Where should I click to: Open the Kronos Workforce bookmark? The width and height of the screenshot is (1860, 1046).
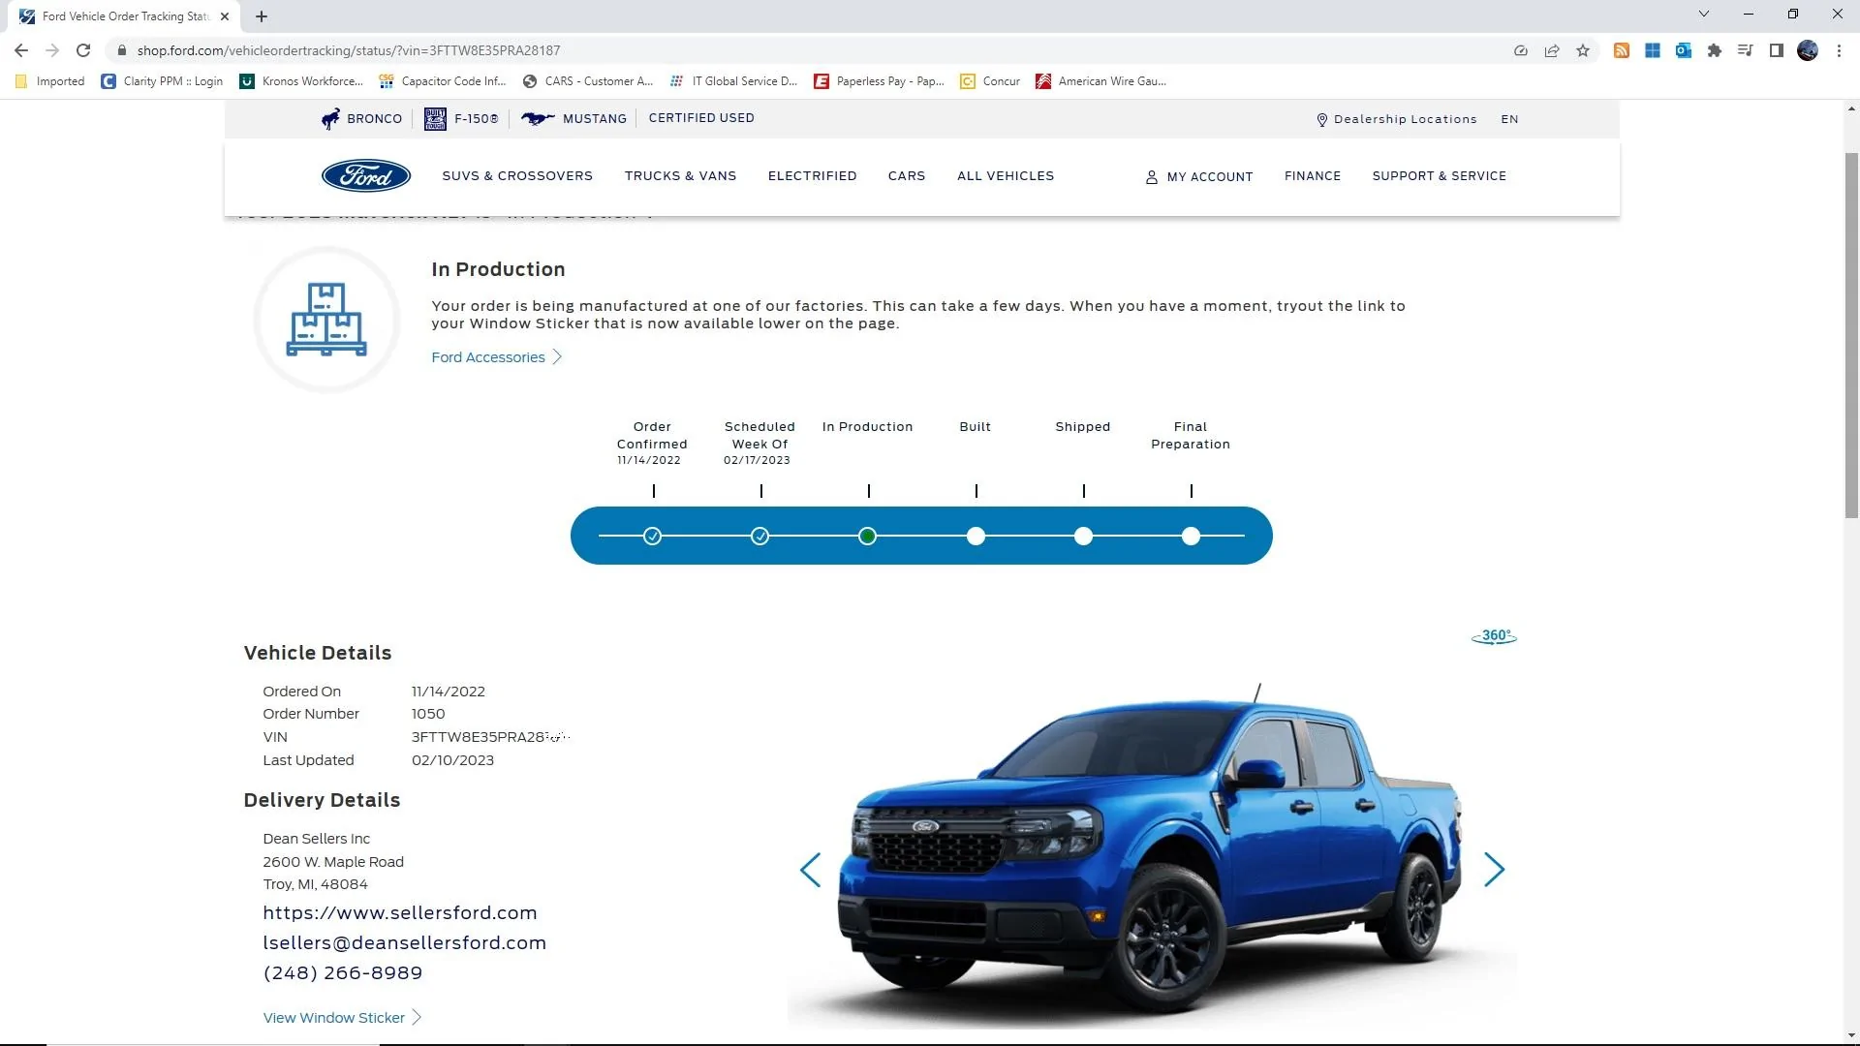pyautogui.click(x=301, y=81)
